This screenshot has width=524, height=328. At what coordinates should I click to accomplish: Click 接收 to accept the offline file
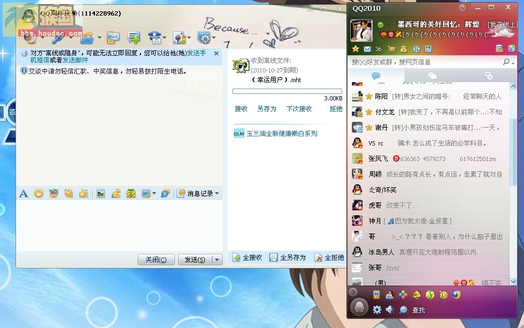pyautogui.click(x=241, y=109)
